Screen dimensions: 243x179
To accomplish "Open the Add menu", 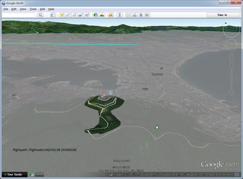I will [42, 9].
